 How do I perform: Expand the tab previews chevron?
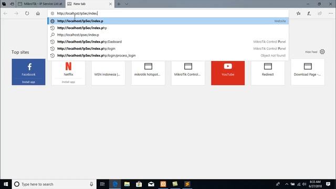tap(127, 4)
